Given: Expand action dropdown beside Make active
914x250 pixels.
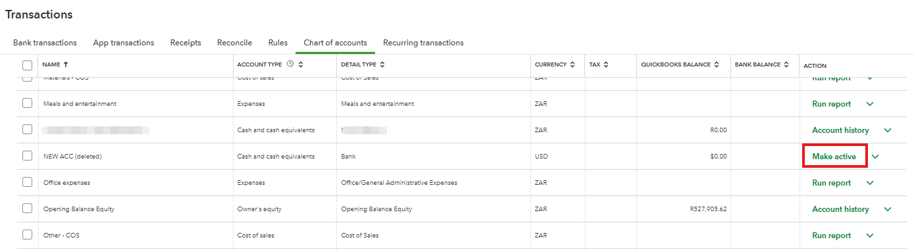Looking at the screenshot, I should [875, 157].
